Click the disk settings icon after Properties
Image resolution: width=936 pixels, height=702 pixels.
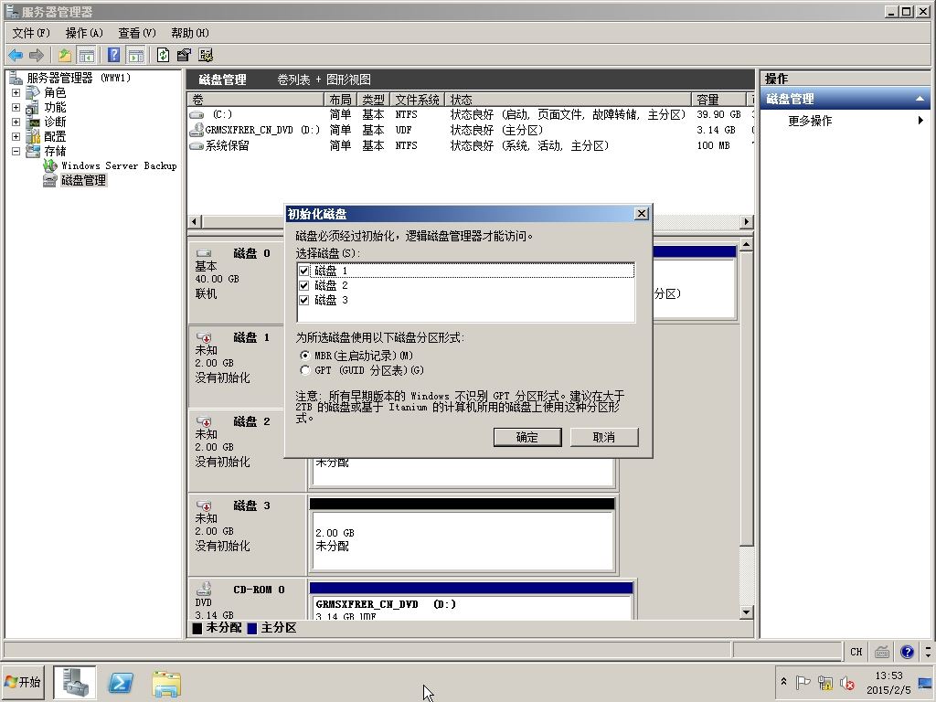click(206, 56)
